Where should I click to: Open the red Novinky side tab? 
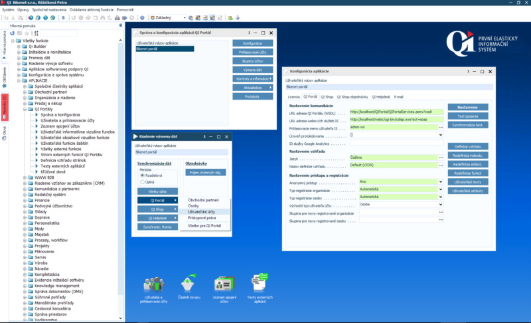5,107
